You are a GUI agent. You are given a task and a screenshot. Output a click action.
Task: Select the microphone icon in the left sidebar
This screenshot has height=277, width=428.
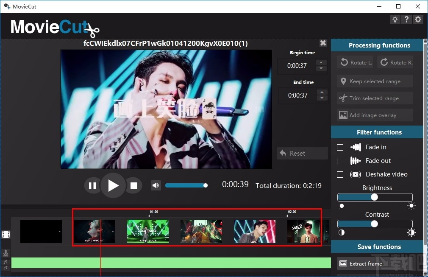6,253
